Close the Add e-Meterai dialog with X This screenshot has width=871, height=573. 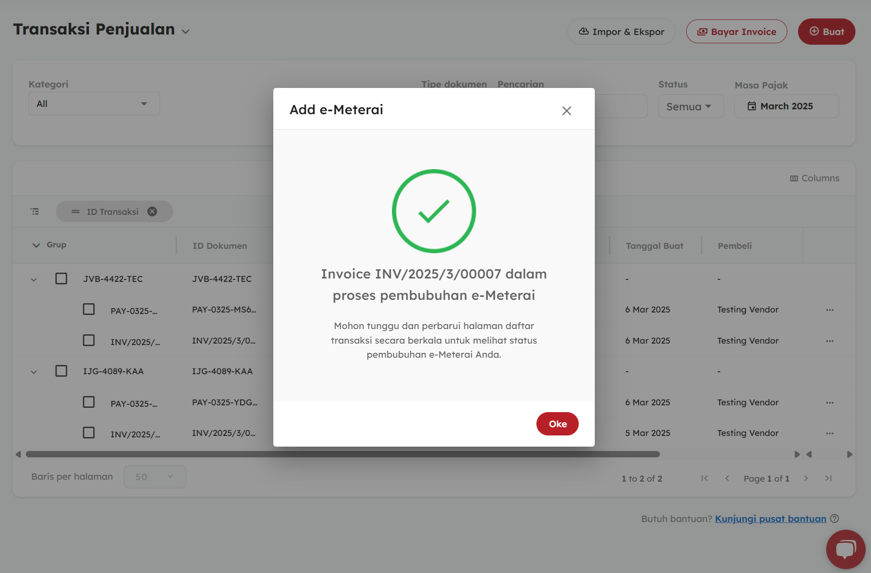(x=566, y=111)
